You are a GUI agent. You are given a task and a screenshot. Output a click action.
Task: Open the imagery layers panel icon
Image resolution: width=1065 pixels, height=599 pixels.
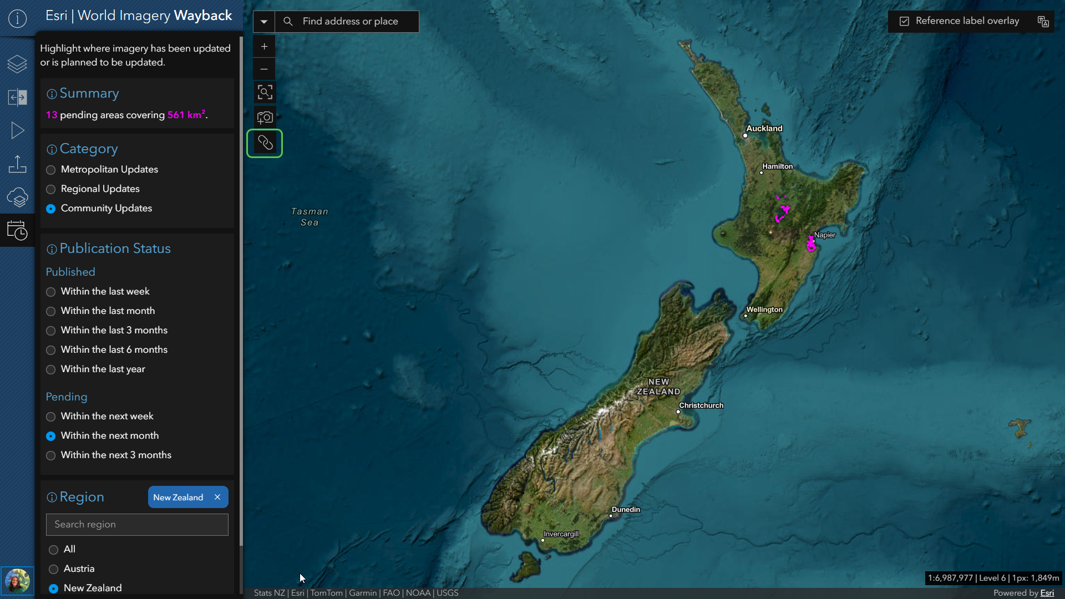coord(17,64)
